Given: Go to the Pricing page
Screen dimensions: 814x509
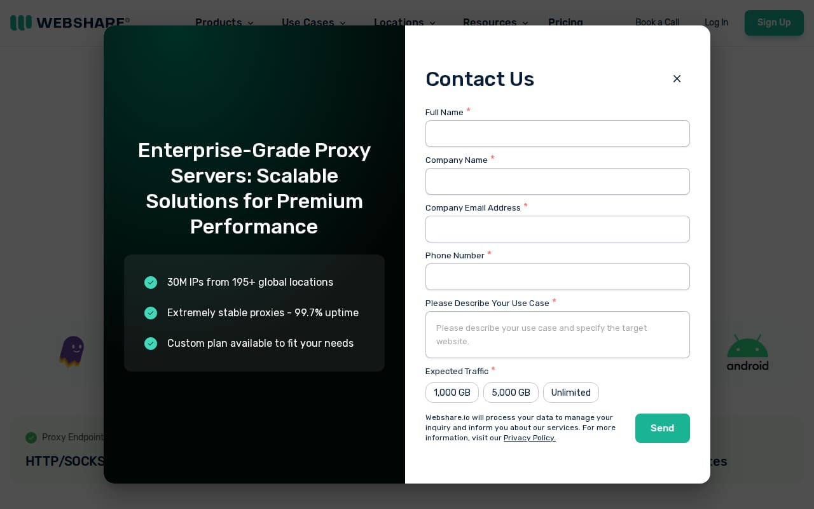Looking at the screenshot, I should [565, 22].
